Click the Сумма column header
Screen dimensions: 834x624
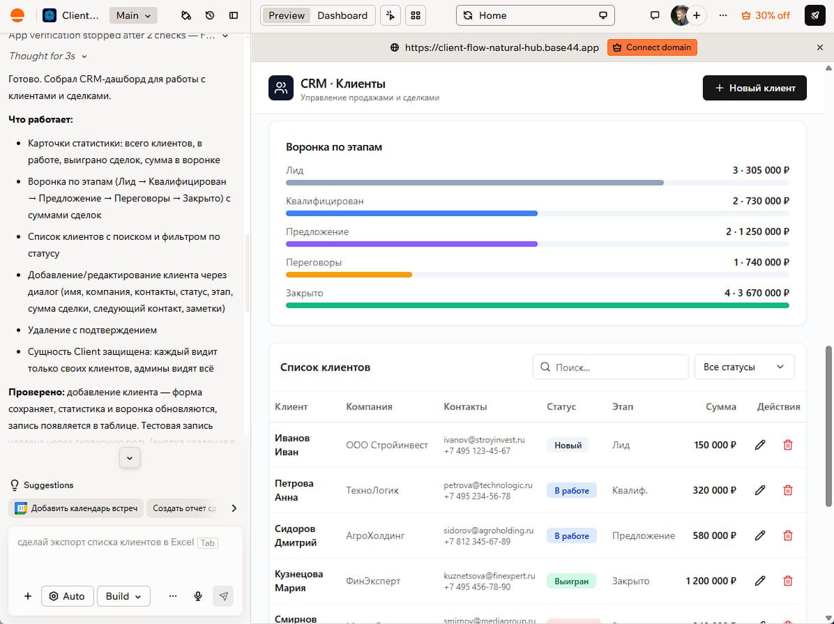click(721, 406)
